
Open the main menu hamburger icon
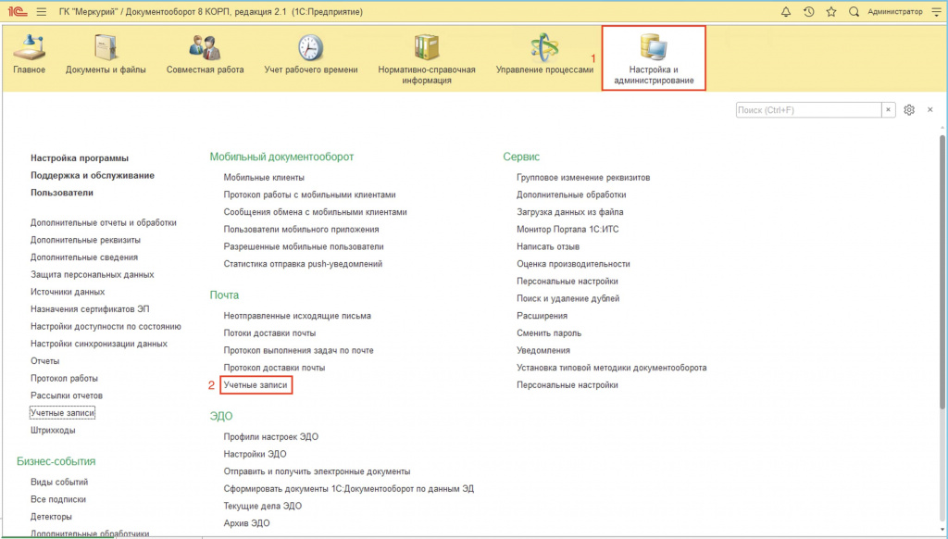[41, 11]
